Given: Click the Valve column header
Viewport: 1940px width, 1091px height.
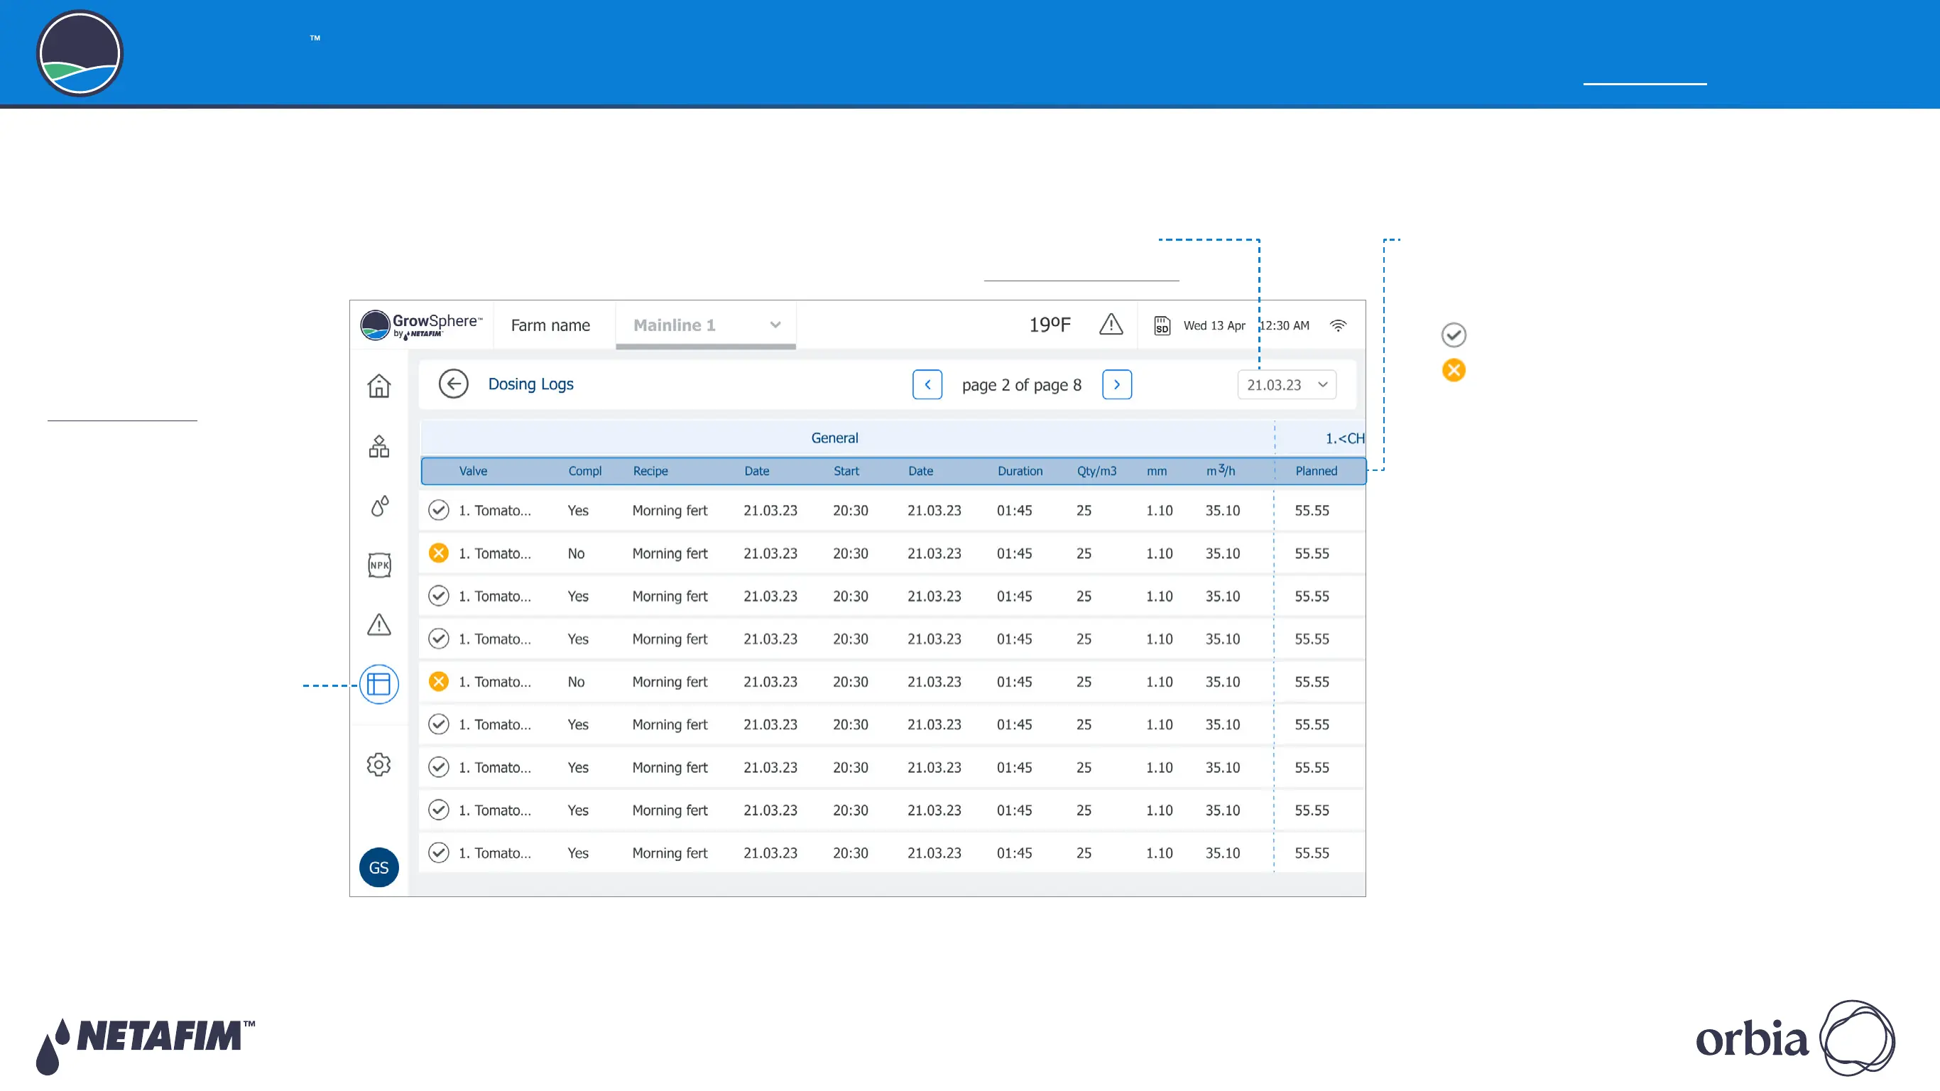Looking at the screenshot, I should pos(473,471).
